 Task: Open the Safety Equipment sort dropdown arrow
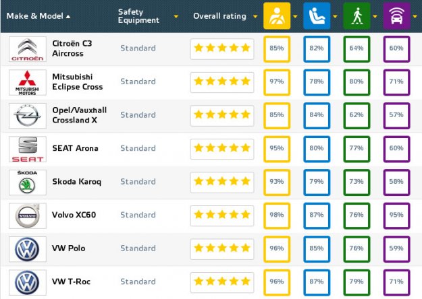(x=176, y=17)
